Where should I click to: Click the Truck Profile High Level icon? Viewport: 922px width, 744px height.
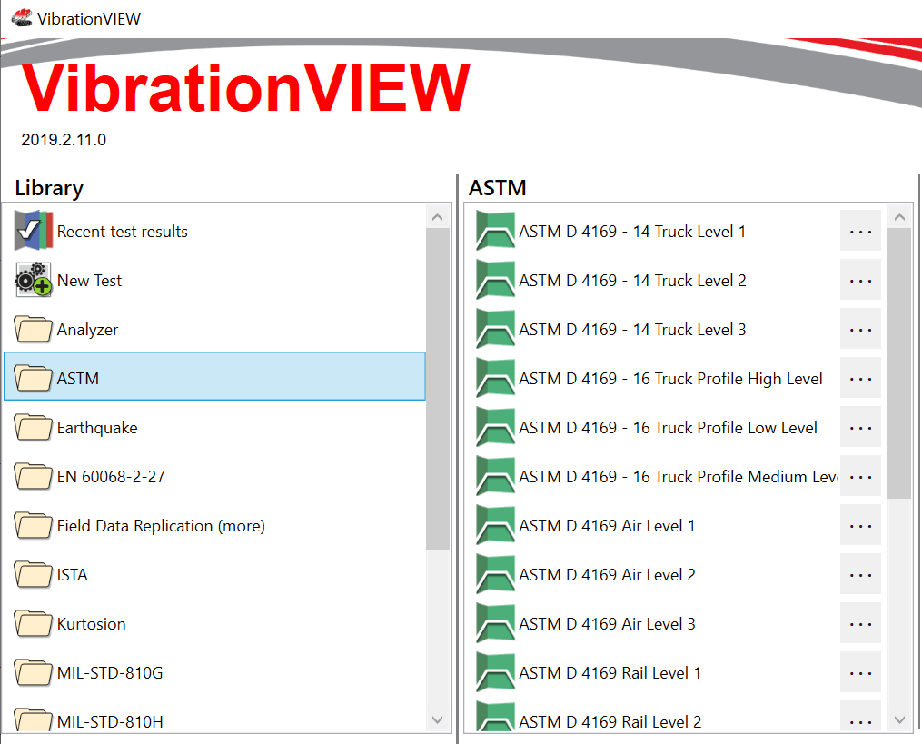click(x=496, y=378)
